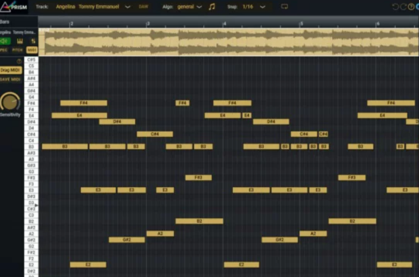The height and width of the screenshot is (277, 419).
Task: Click the Redo arrow icon
Action: coord(403,7)
